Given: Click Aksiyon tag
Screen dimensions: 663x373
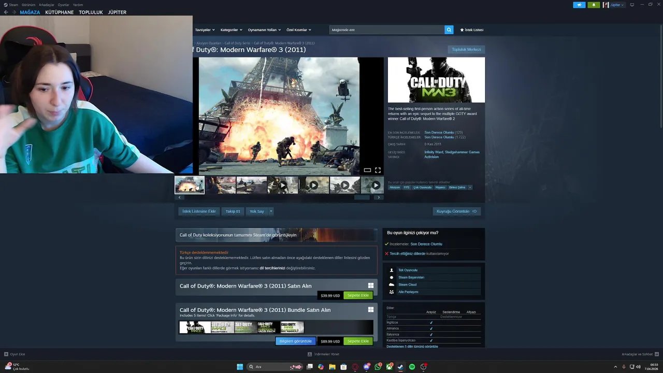Looking at the screenshot, I should [395, 188].
